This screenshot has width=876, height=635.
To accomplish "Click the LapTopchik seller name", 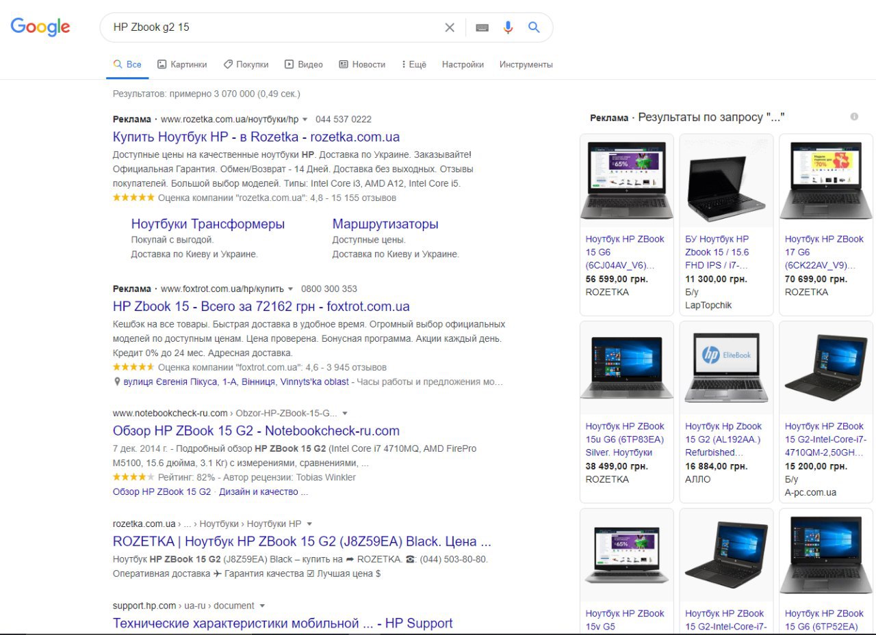I will [x=708, y=306].
